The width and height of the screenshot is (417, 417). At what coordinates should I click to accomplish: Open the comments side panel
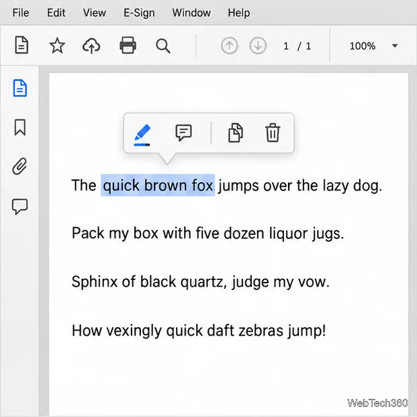pyautogui.click(x=19, y=206)
